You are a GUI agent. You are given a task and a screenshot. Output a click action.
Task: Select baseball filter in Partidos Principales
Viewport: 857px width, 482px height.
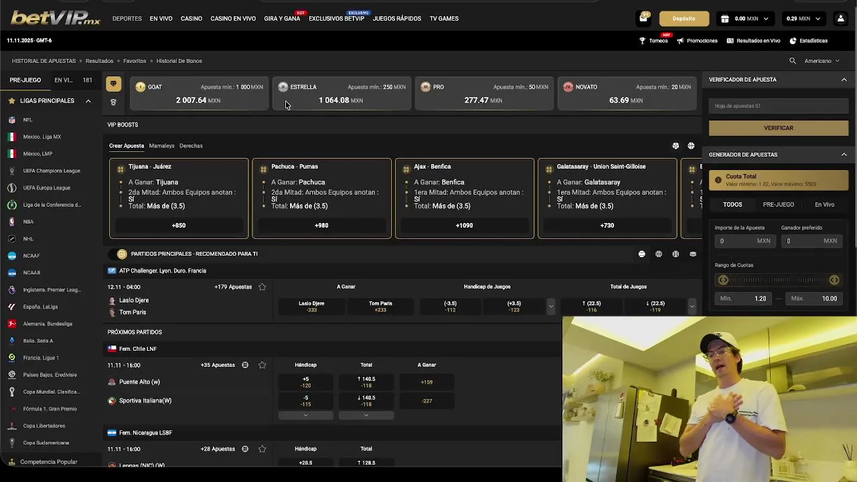pos(676,254)
